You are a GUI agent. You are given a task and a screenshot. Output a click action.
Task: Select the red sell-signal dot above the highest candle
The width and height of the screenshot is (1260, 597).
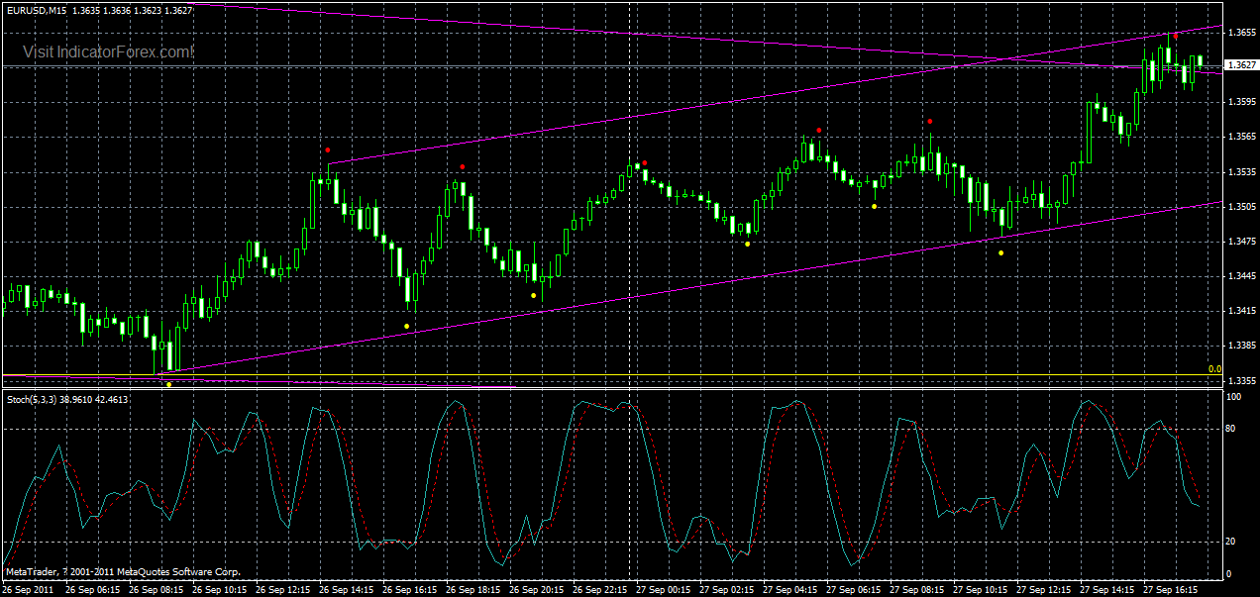tap(1175, 35)
